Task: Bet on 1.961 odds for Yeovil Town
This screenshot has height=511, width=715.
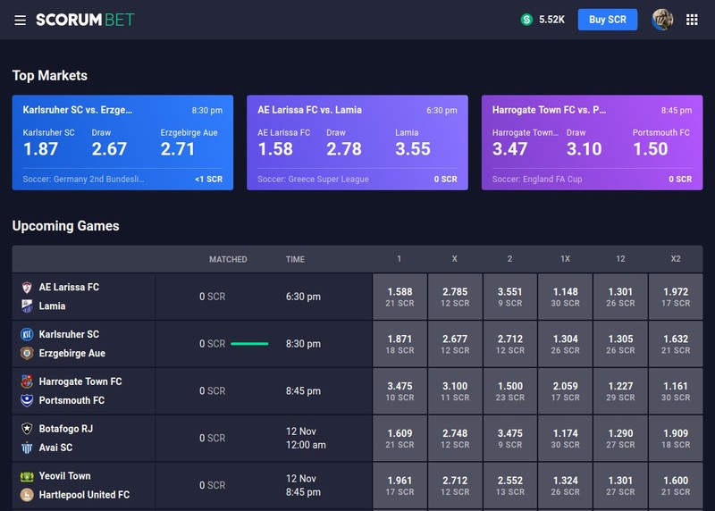Action: tap(400, 485)
